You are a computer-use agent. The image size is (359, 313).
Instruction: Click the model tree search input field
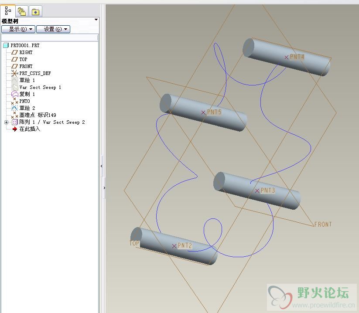pos(49,37)
